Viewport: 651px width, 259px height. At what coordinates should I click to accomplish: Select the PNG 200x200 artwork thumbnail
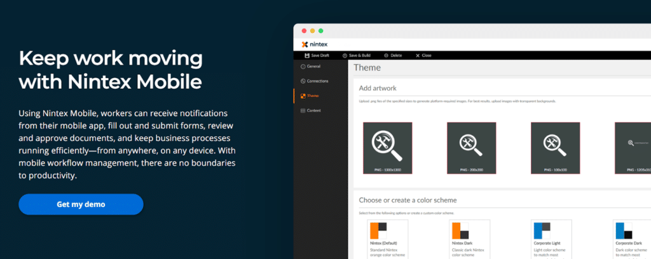(471, 148)
